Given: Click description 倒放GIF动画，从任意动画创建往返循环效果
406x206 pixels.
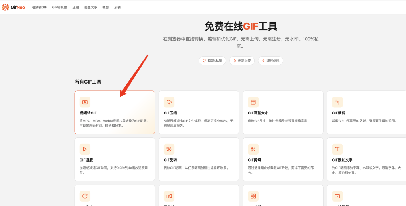Looking at the screenshot, I should pos(196,168).
